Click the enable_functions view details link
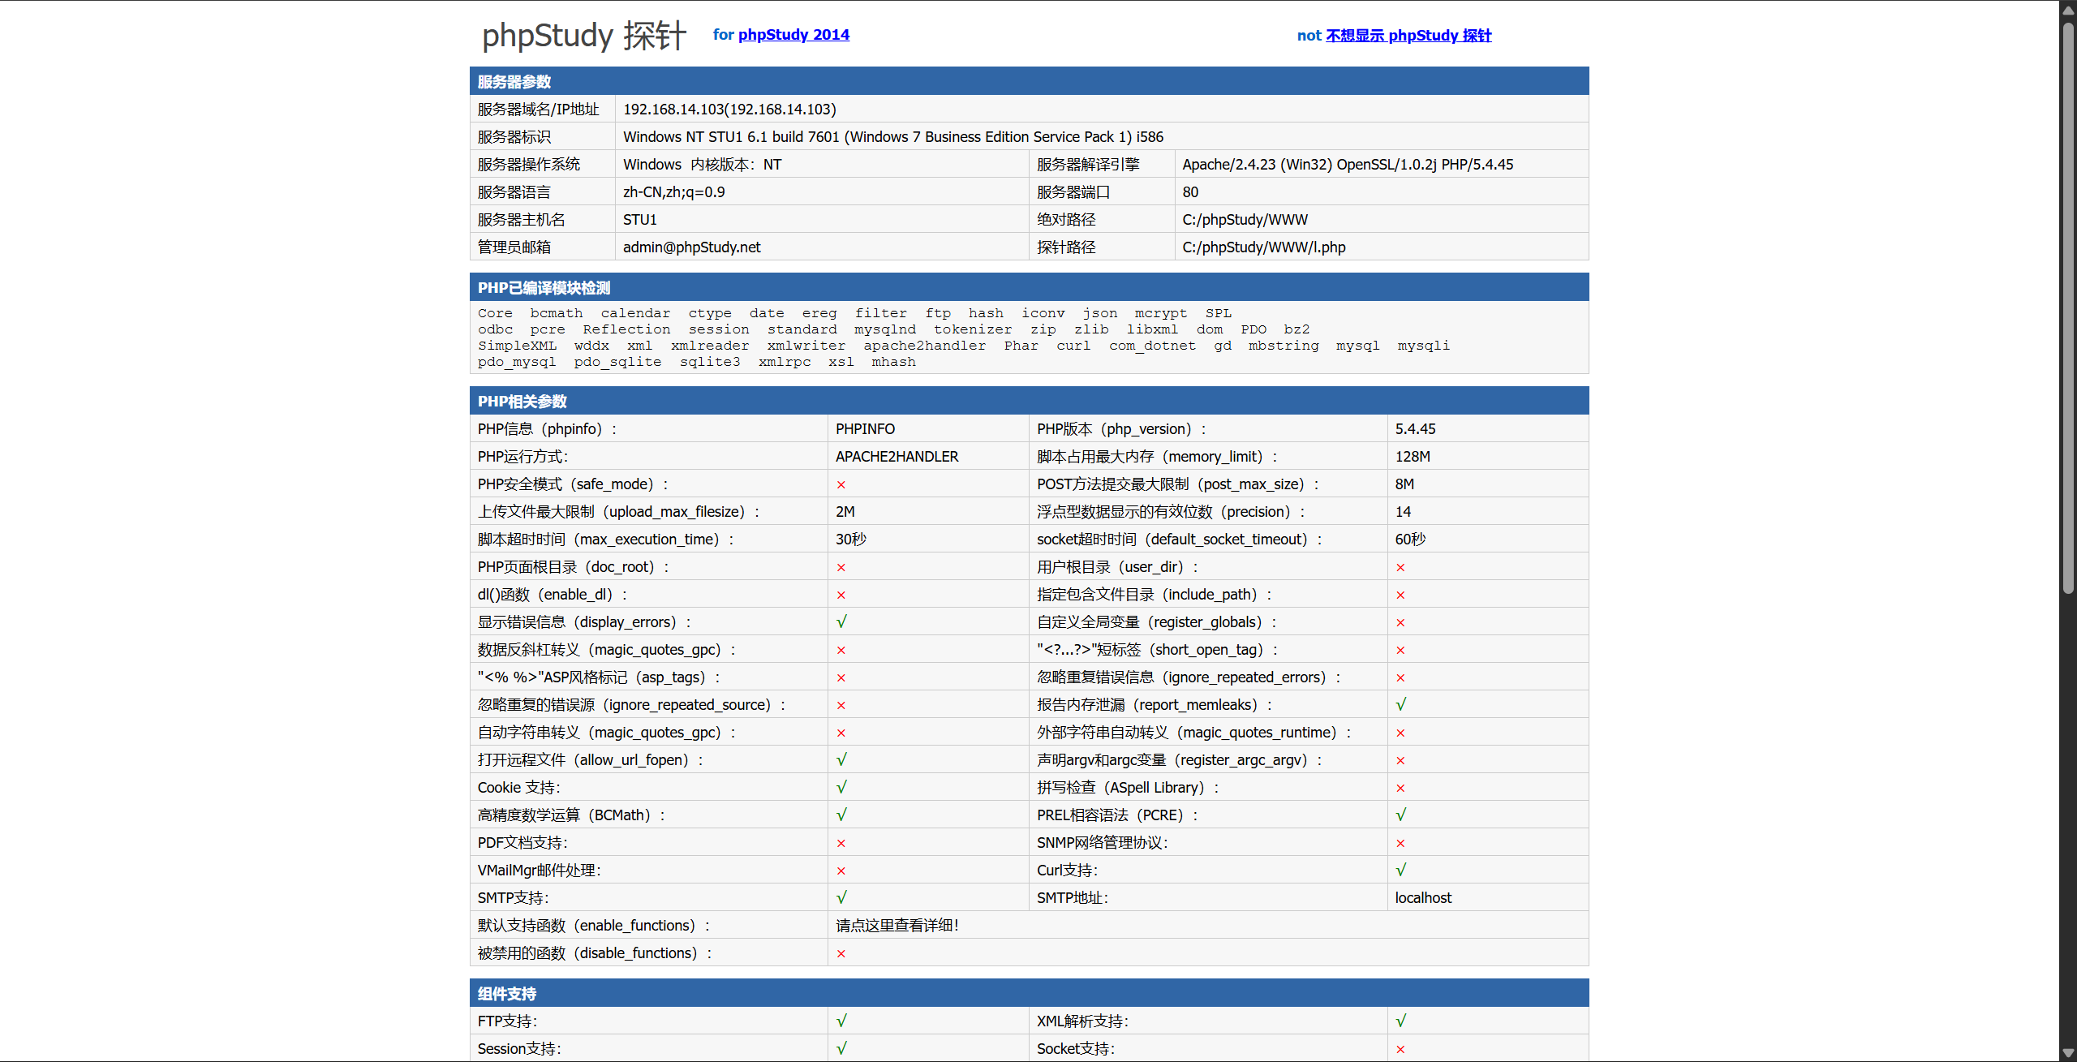This screenshot has width=2077, height=1062. [897, 926]
